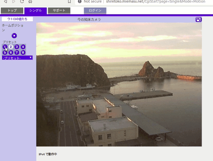Image resolution: width=213 pixels, height=161 pixels.
Task: Select camera preset 2
Action: 11,47
